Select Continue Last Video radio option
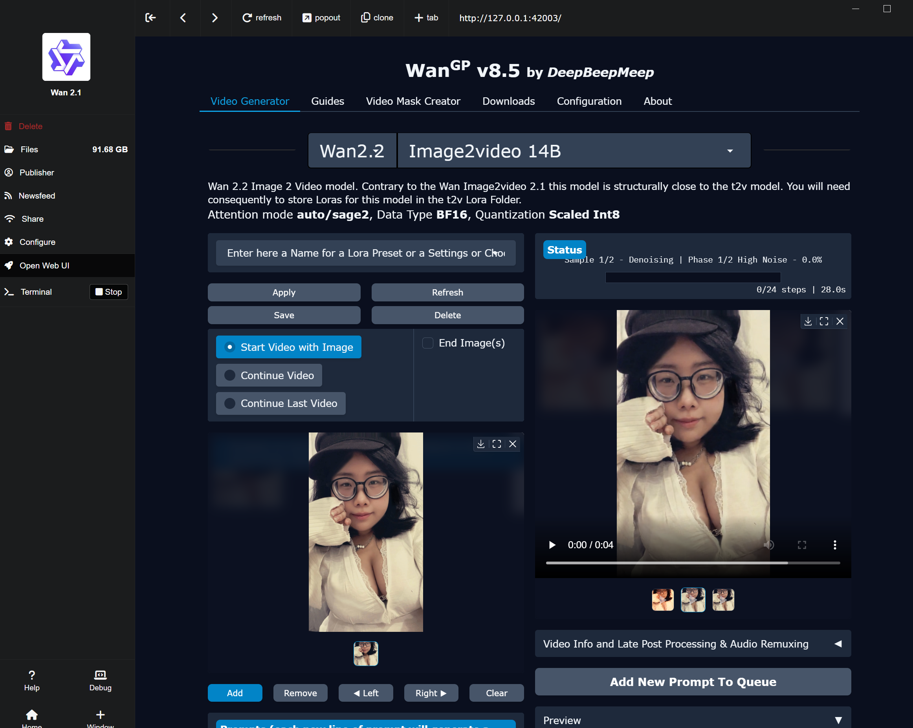The height and width of the screenshot is (728, 913). click(281, 403)
